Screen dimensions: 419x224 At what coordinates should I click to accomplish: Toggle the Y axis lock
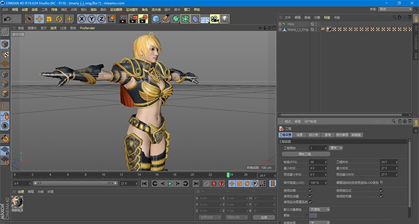pyautogui.click(x=92, y=19)
